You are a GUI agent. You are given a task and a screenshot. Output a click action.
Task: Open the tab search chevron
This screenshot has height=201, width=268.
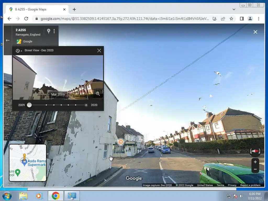coord(234,9)
